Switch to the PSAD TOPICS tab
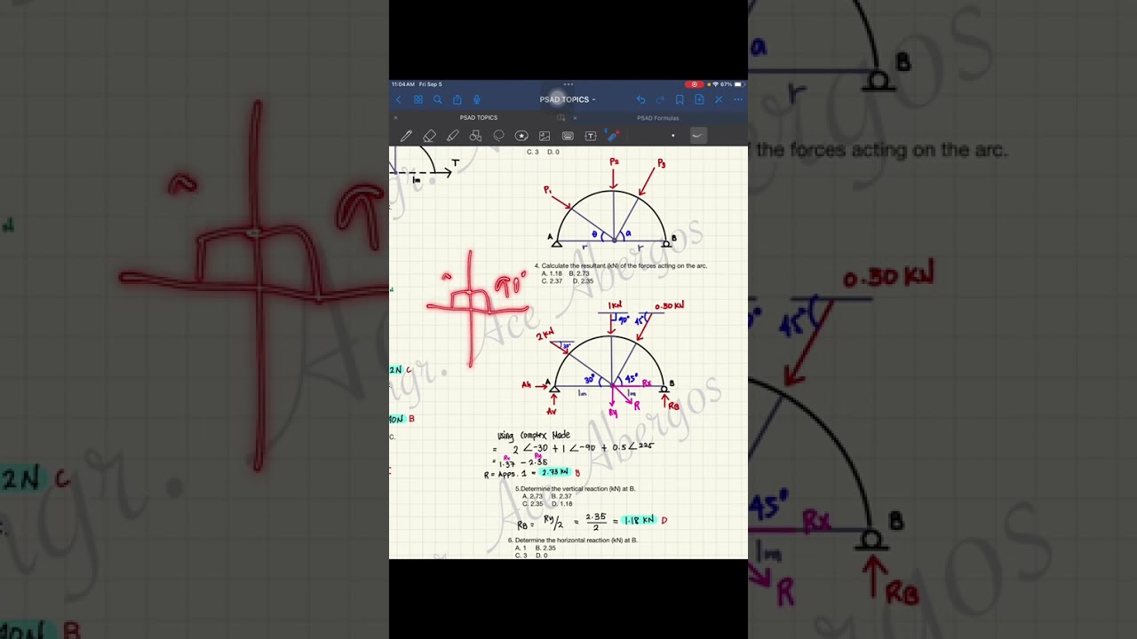The width and height of the screenshot is (1137, 639). tap(479, 117)
